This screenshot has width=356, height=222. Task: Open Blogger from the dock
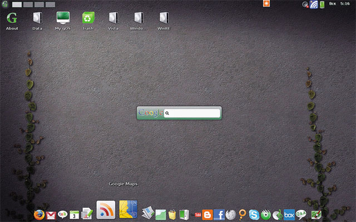coord(207,215)
